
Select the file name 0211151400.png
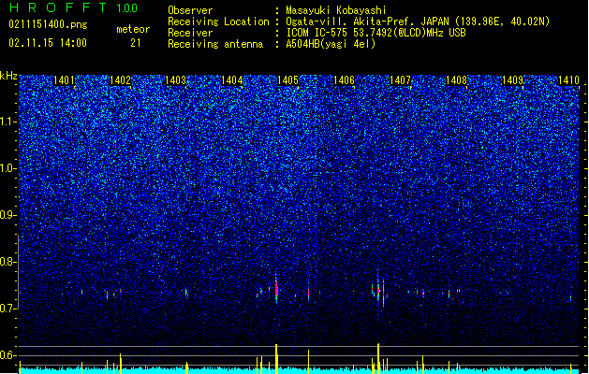point(48,24)
